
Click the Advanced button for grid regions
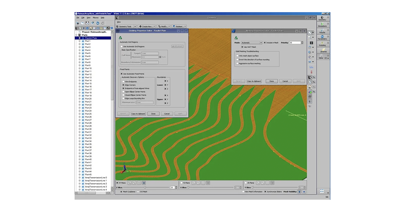[177, 46]
